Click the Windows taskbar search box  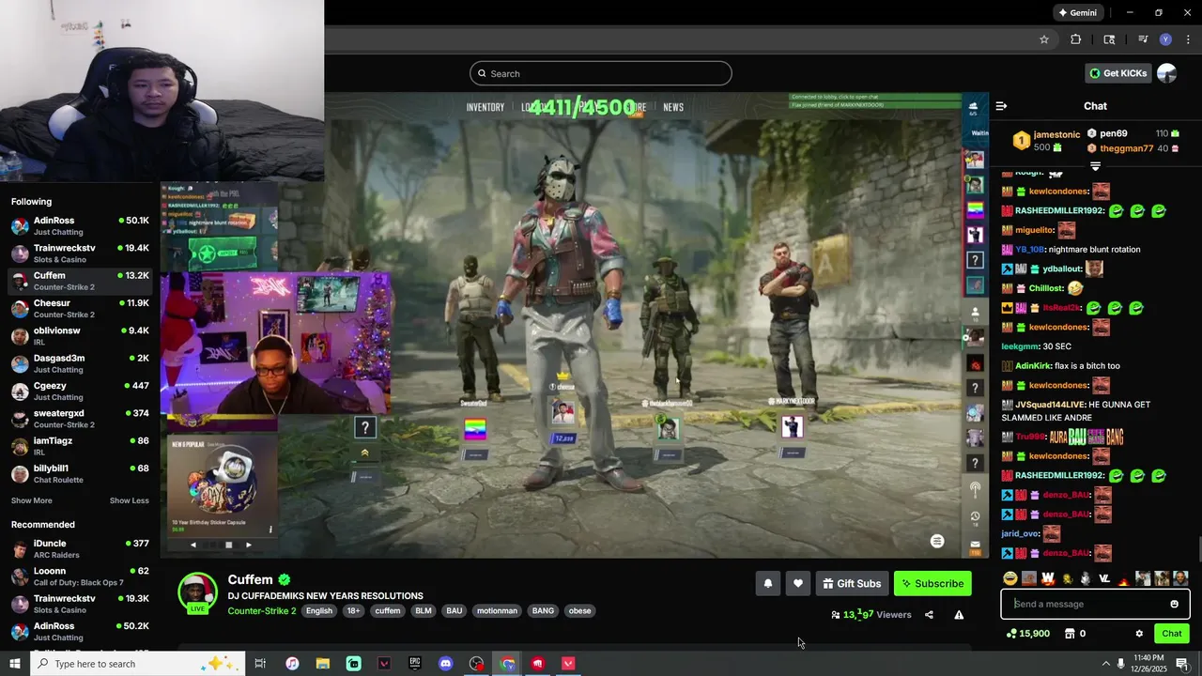[137, 664]
